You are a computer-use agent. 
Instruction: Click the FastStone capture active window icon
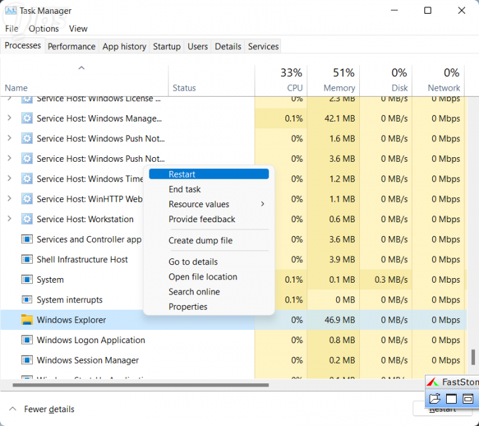click(451, 398)
